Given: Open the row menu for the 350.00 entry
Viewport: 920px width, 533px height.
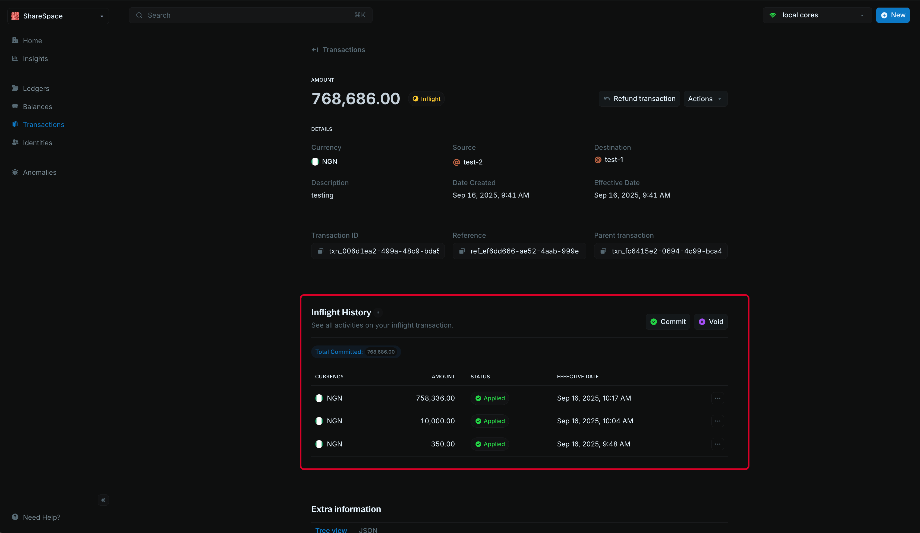Looking at the screenshot, I should point(717,444).
